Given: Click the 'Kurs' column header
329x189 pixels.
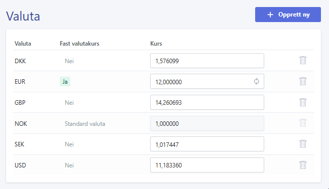Looking at the screenshot, I should tap(156, 44).
